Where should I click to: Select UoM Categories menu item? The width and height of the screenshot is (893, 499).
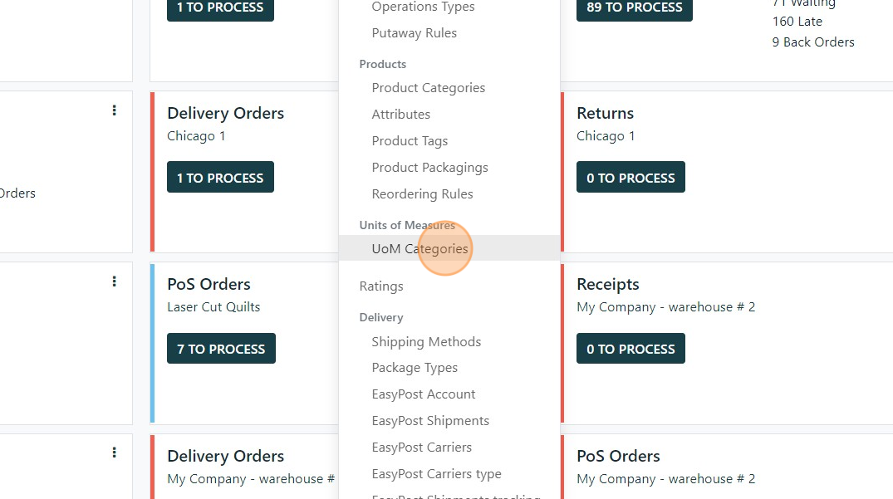(x=420, y=248)
